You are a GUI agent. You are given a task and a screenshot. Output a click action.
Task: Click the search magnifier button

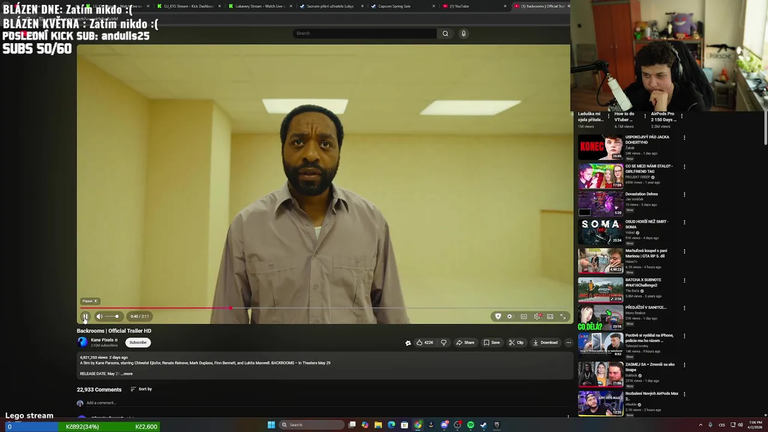(x=445, y=34)
